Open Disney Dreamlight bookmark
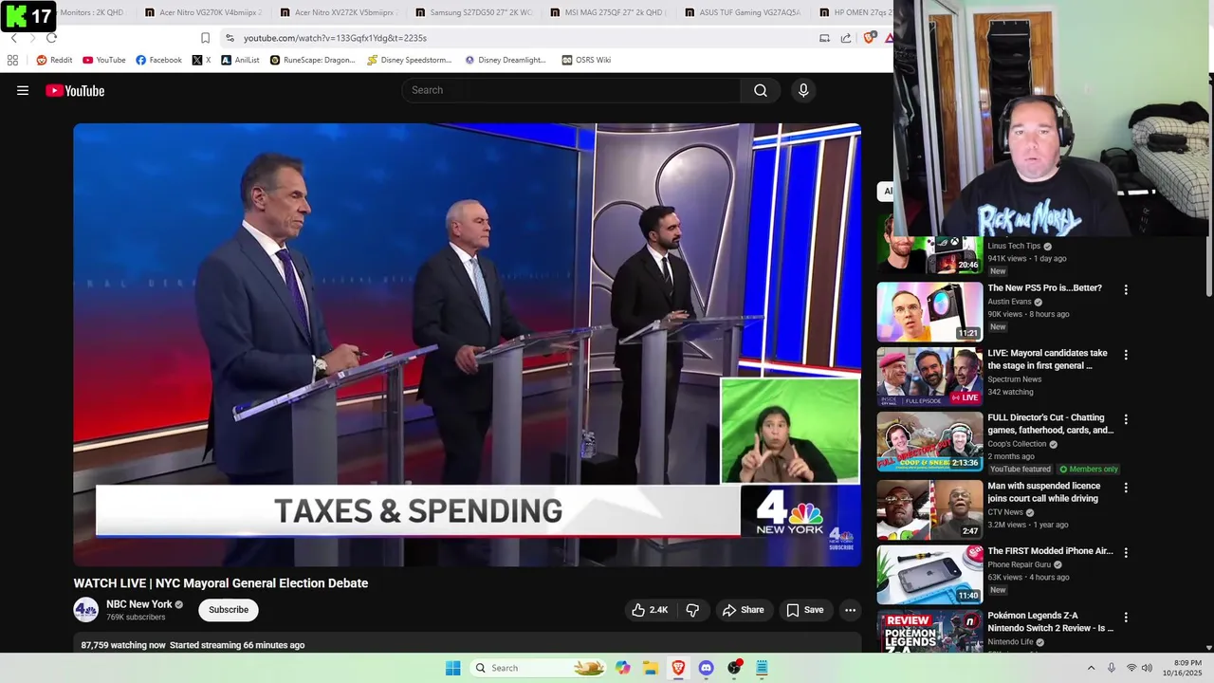 coord(506,60)
